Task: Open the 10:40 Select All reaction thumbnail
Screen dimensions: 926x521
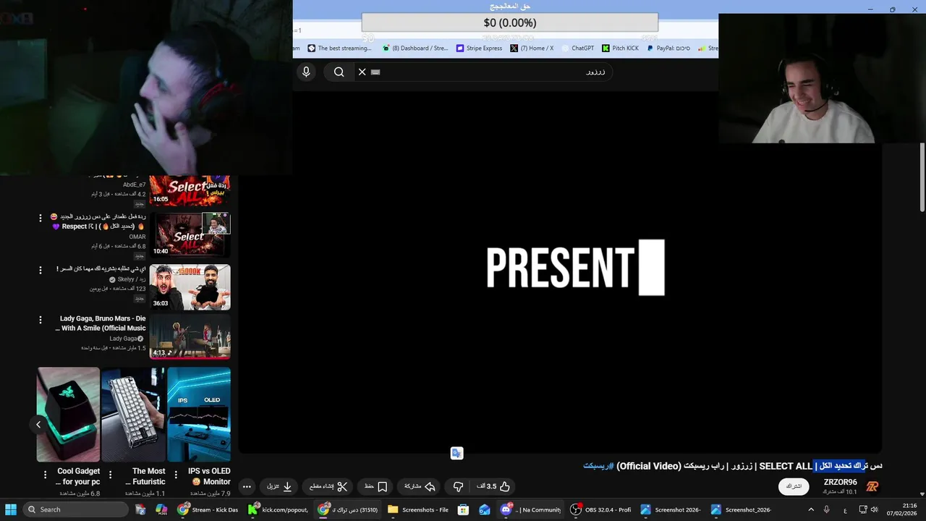Action: [190, 235]
